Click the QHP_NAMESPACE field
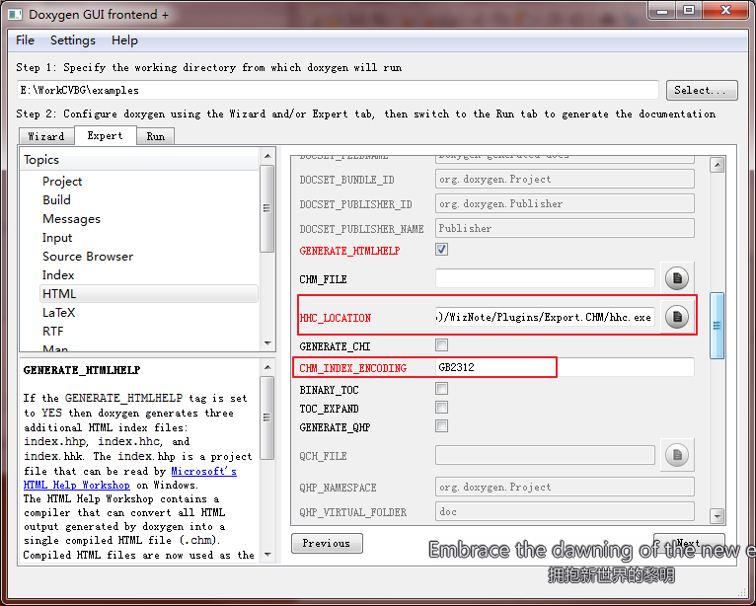756x606 pixels. tap(565, 487)
